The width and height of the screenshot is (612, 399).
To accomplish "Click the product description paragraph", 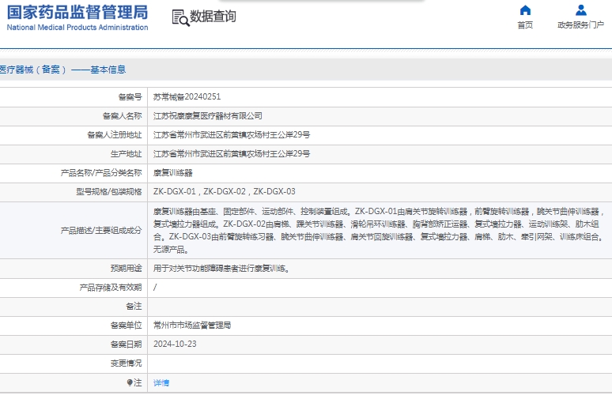I will [x=379, y=230].
